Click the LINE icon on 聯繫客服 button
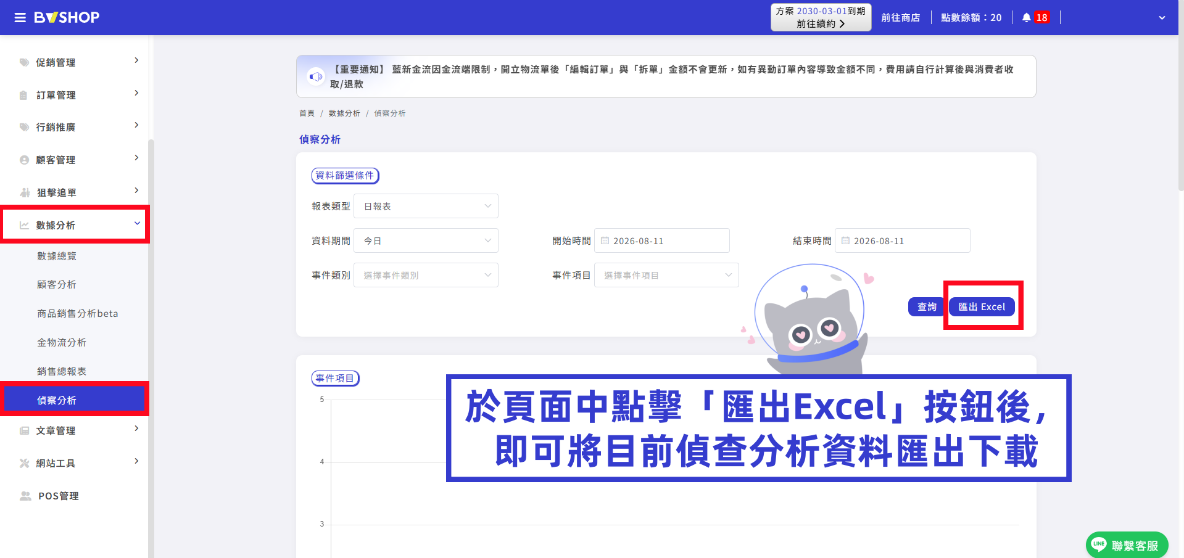 coord(1099,544)
